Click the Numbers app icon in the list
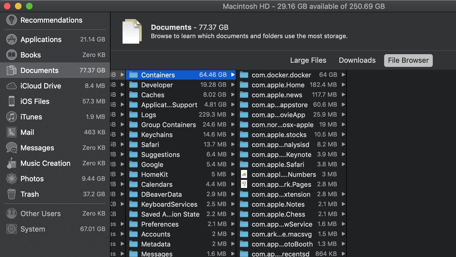The image size is (456, 257). click(244, 174)
